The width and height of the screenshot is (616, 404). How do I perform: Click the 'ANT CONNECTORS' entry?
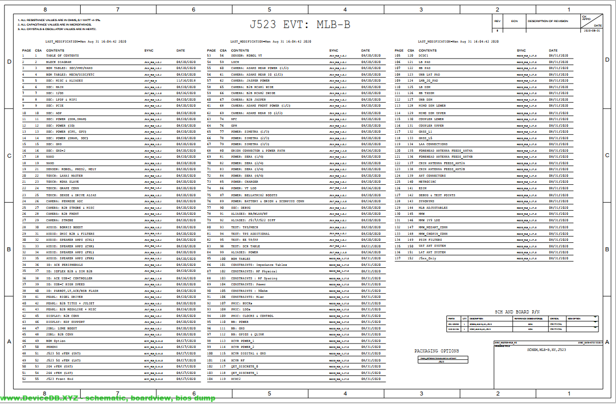tap(432, 176)
